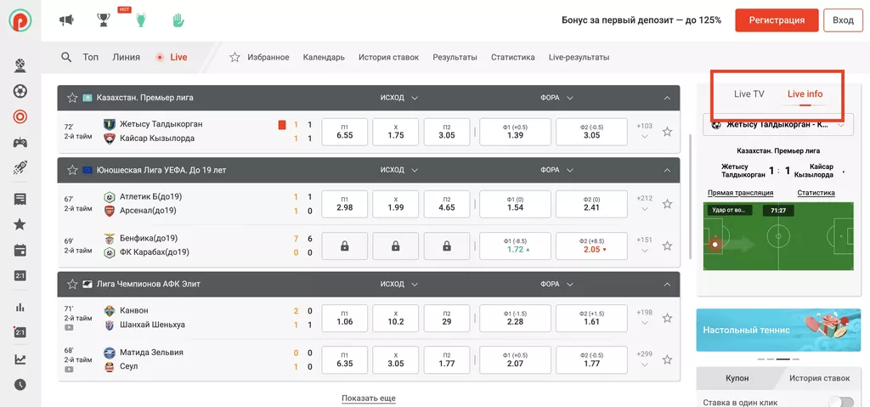The image size is (870, 407).
Task: Star the Канвон vs Шанхай Шеньхуа match
Action: pyautogui.click(x=667, y=318)
